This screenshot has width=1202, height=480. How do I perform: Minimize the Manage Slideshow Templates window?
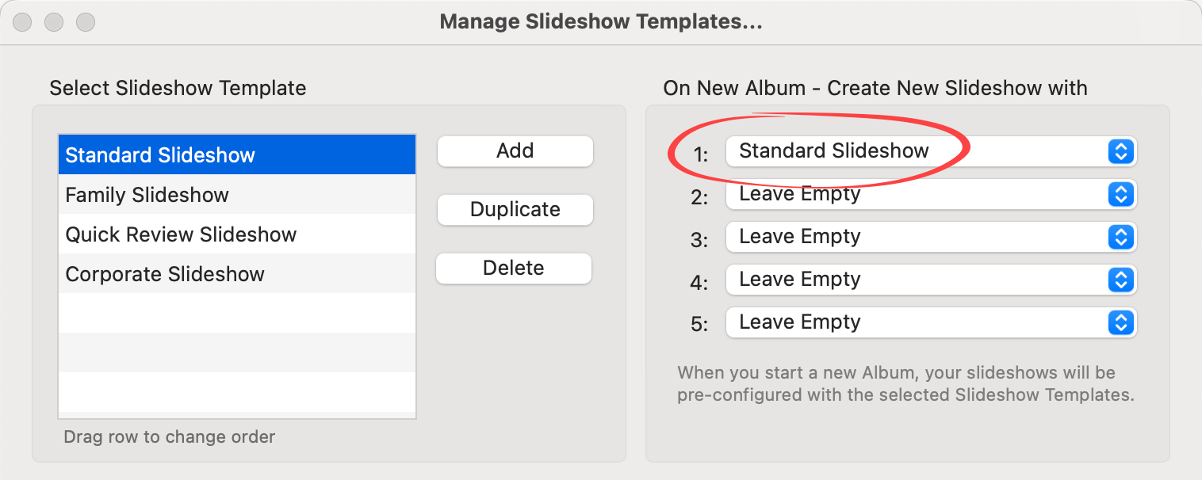coord(54,22)
